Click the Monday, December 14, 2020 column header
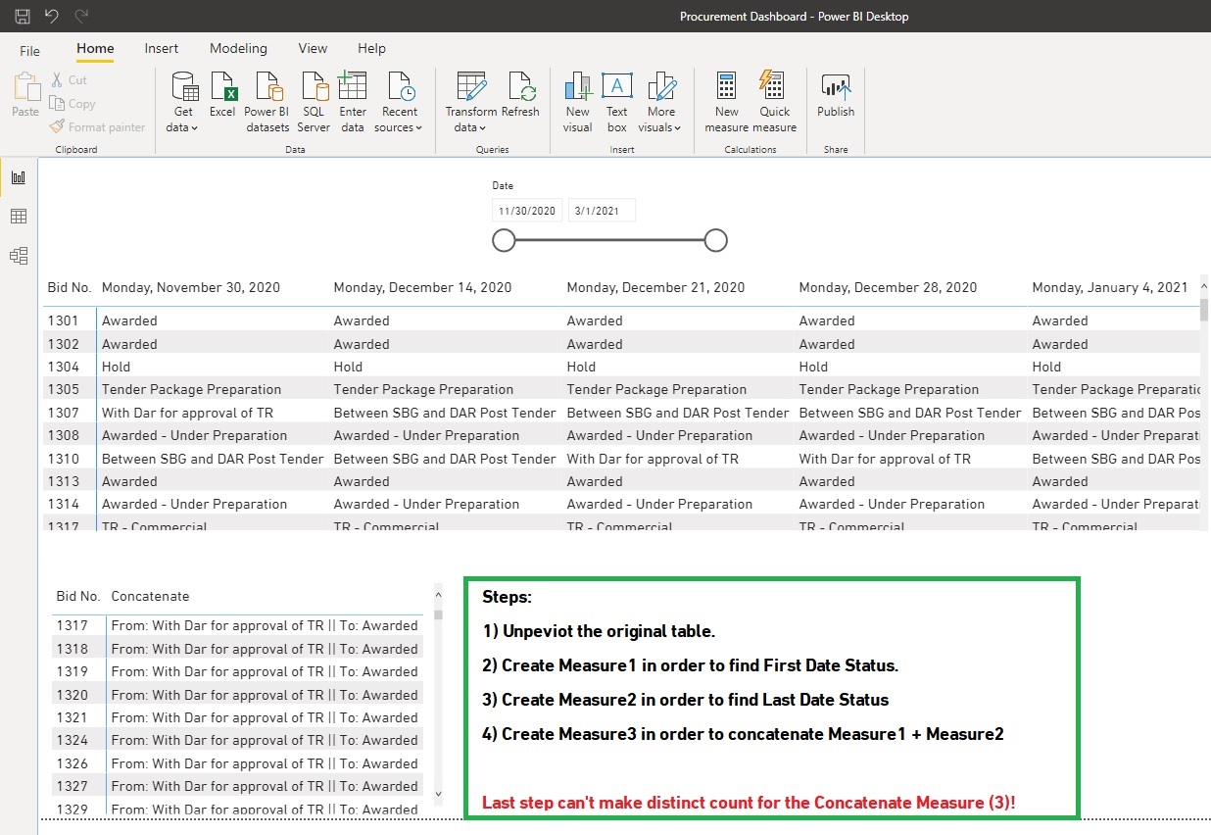 point(422,287)
